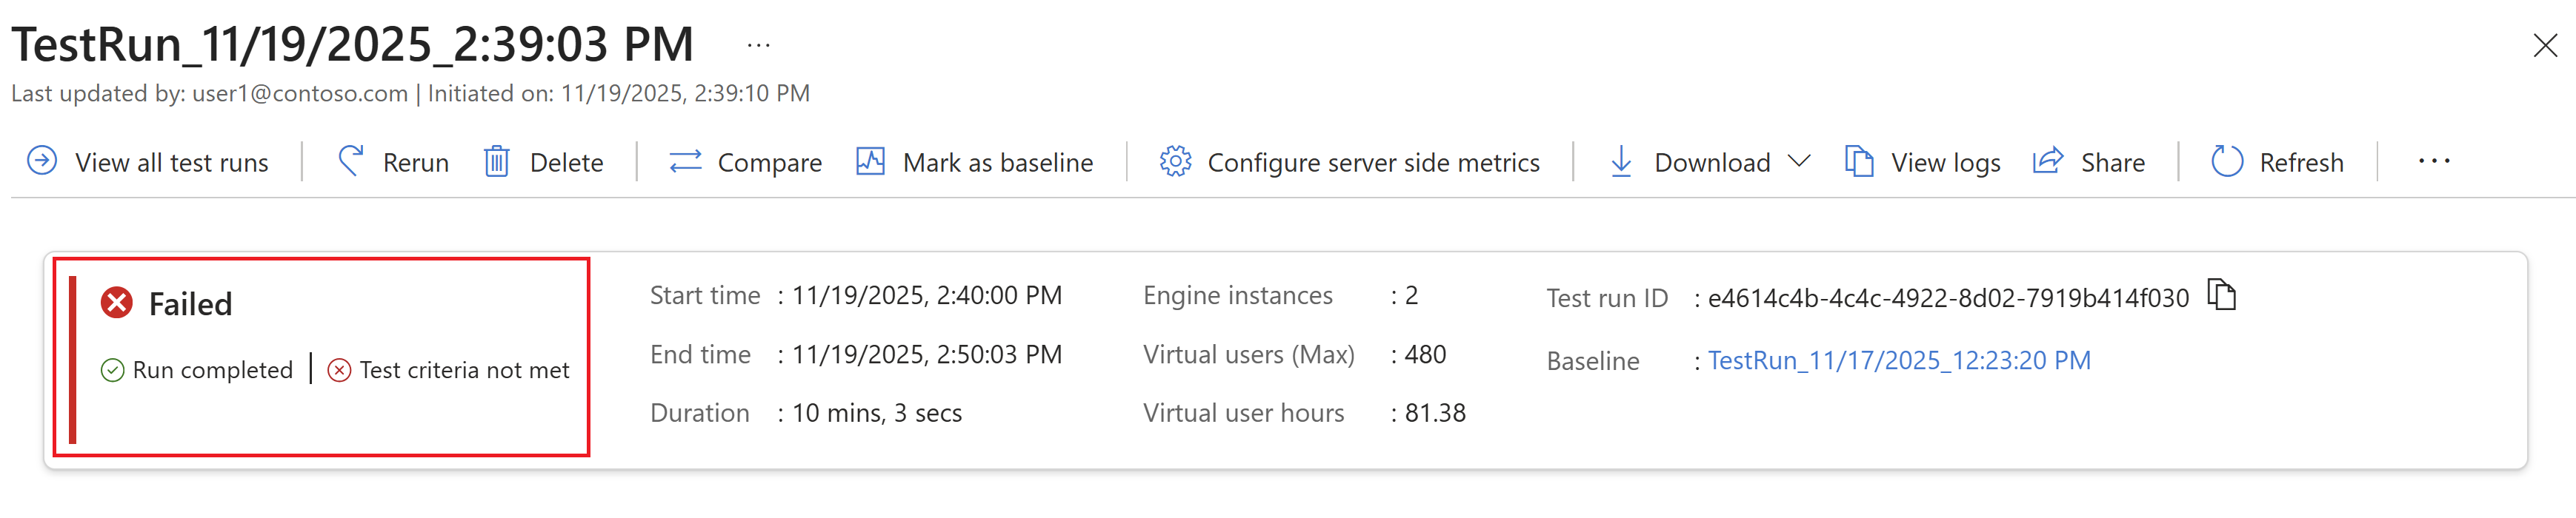This screenshot has width=2576, height=518.
Task: Open baseline link TestRun_11/17/2025_12:23:20 PM
Action: tap(1898, 360)
